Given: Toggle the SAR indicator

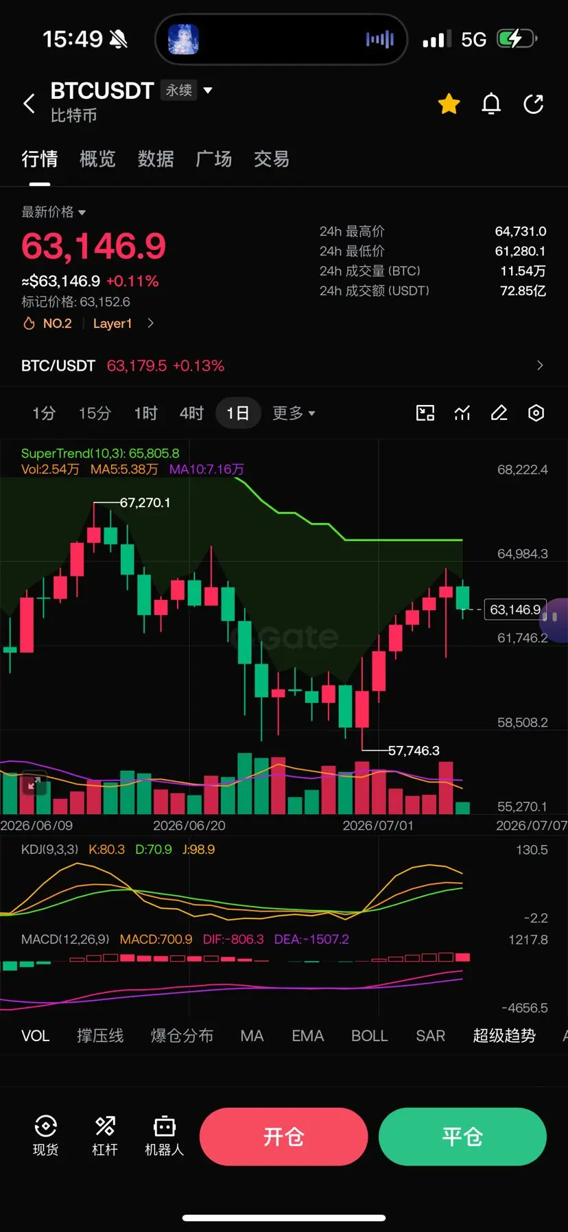Looking at the screenshot, I should (x=430, y=1036).
